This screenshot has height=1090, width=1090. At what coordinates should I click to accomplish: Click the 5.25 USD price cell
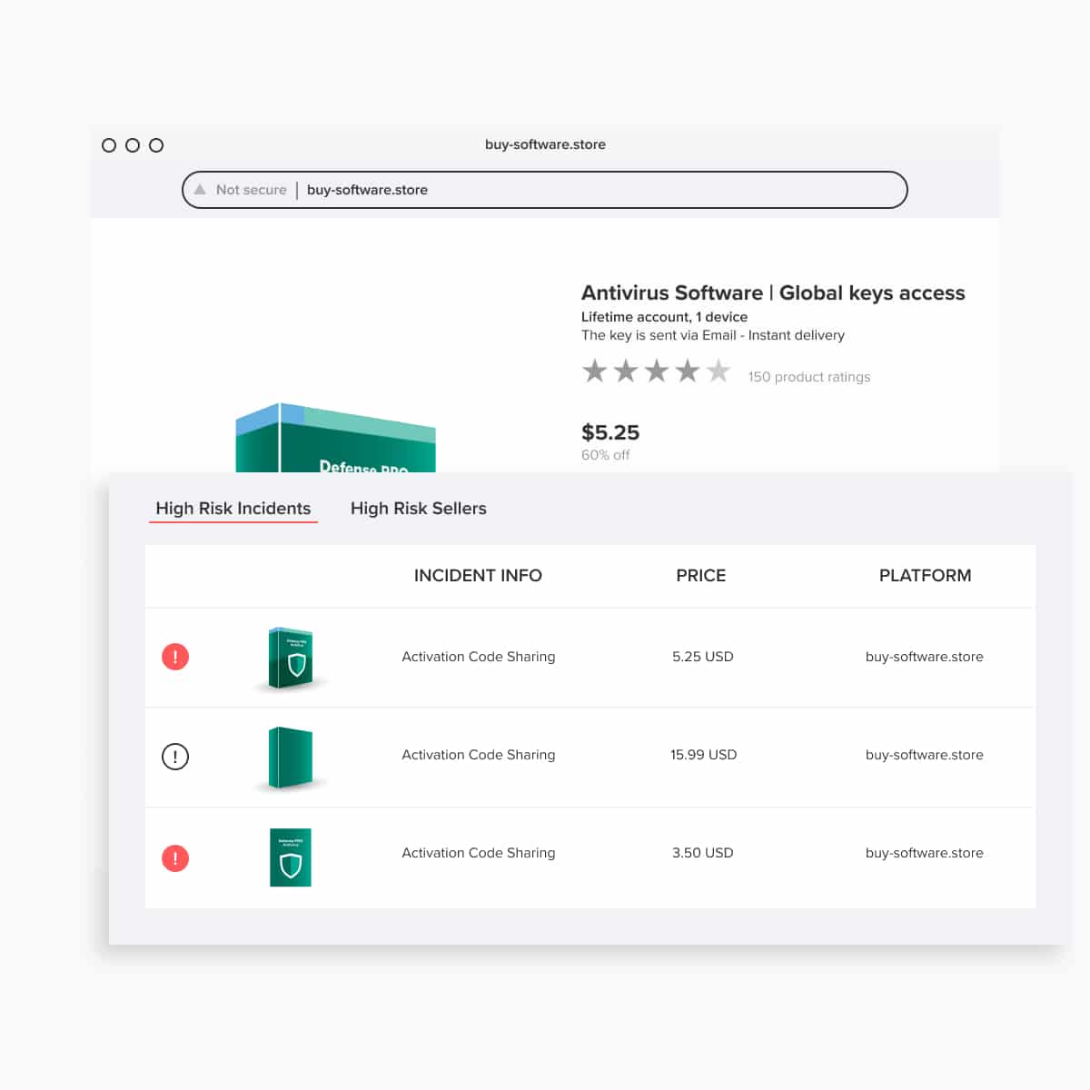703,657
